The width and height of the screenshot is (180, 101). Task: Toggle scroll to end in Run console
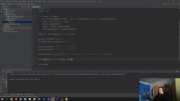pos(6,82)
